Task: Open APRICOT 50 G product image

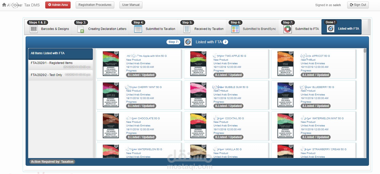Action: point(285,63)
